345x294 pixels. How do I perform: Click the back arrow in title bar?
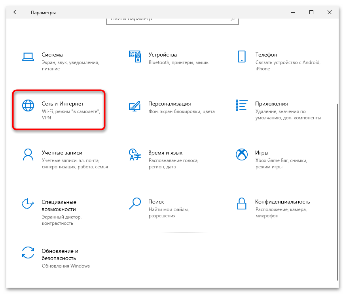point(16,12)
